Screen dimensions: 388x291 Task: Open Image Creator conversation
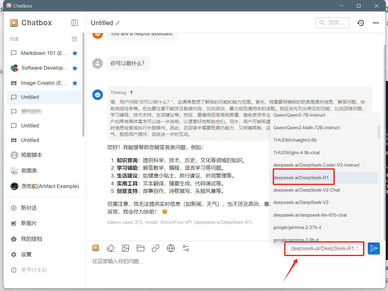pyautogui.click(x=44, y=83)
